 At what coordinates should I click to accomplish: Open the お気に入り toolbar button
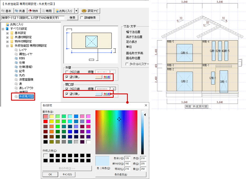click(64, 11)
